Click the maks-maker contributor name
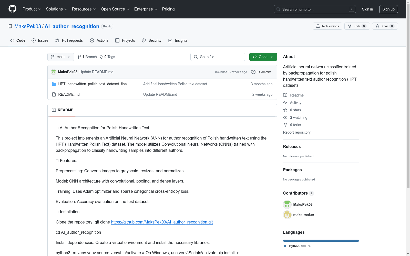 pos(304,215)
